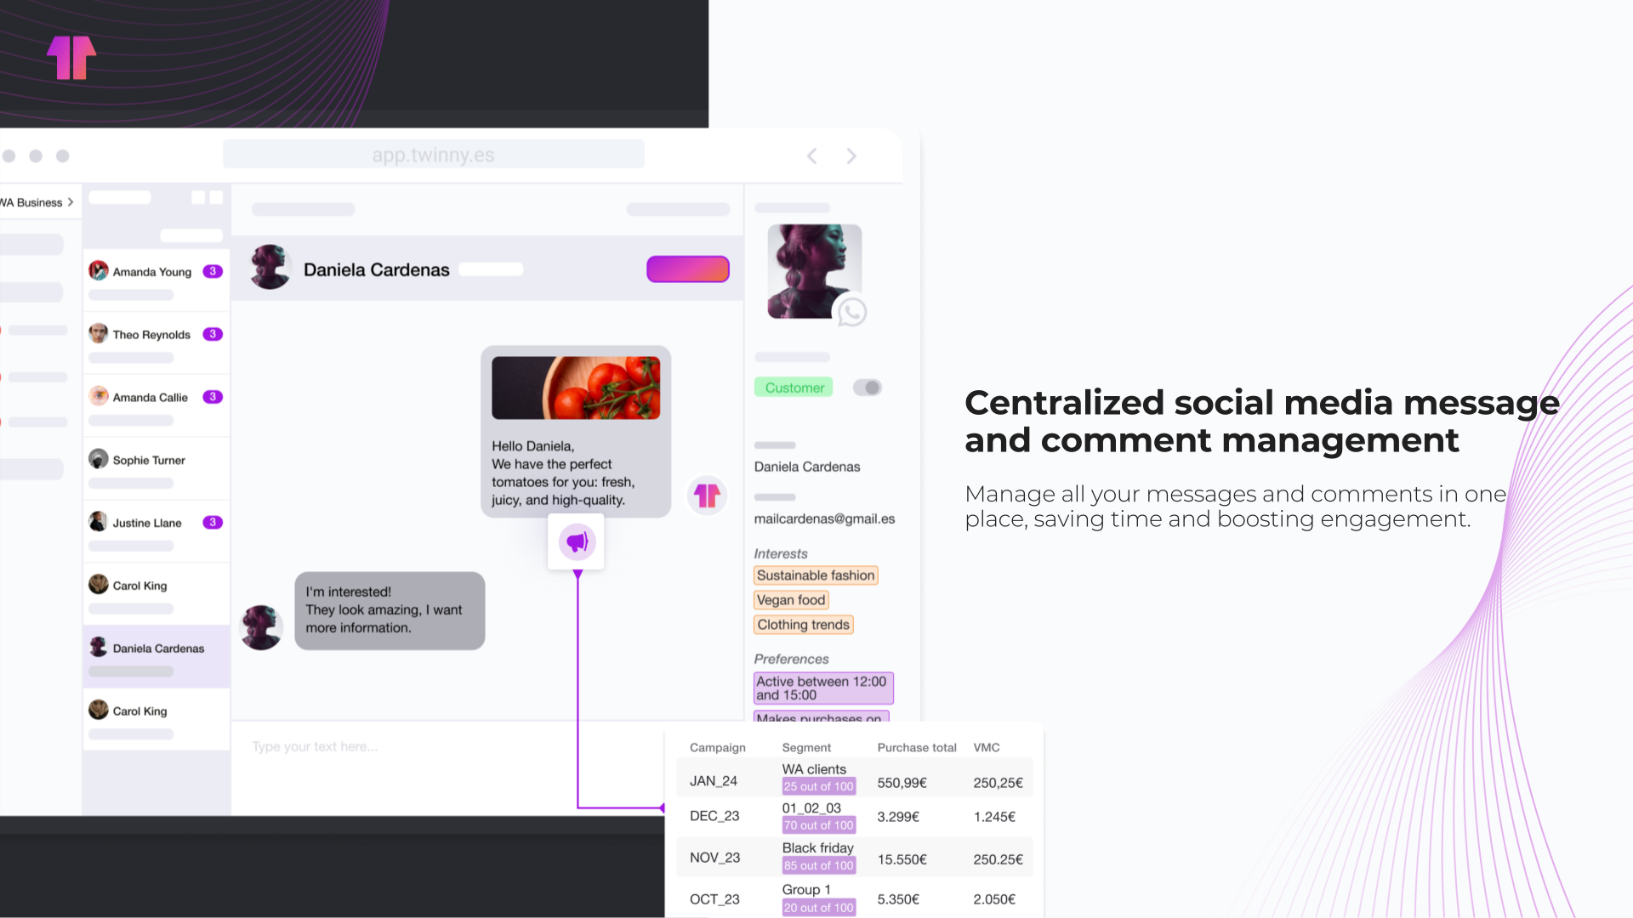1633x918 pixels.
Task: Click the tomatoes image in message
Action: pyautogui.click(x=576, y=388)
